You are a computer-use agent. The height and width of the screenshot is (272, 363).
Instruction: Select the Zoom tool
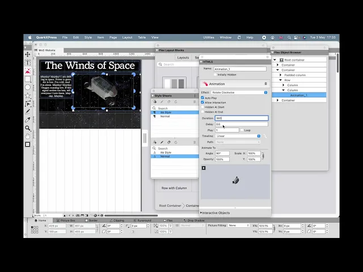(28, 128)
